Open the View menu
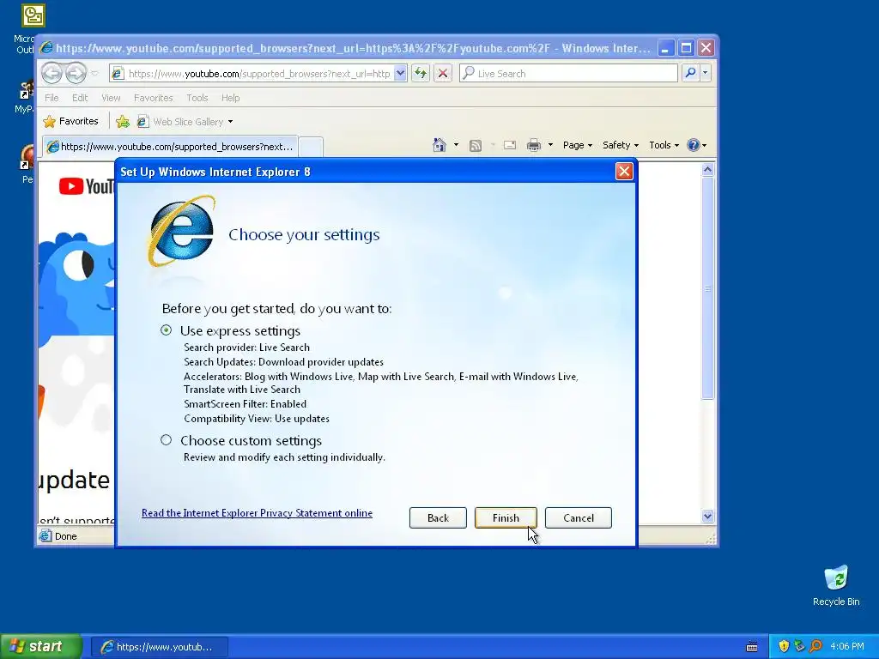The height and width of the screenshot is (659, 879). 111,98
